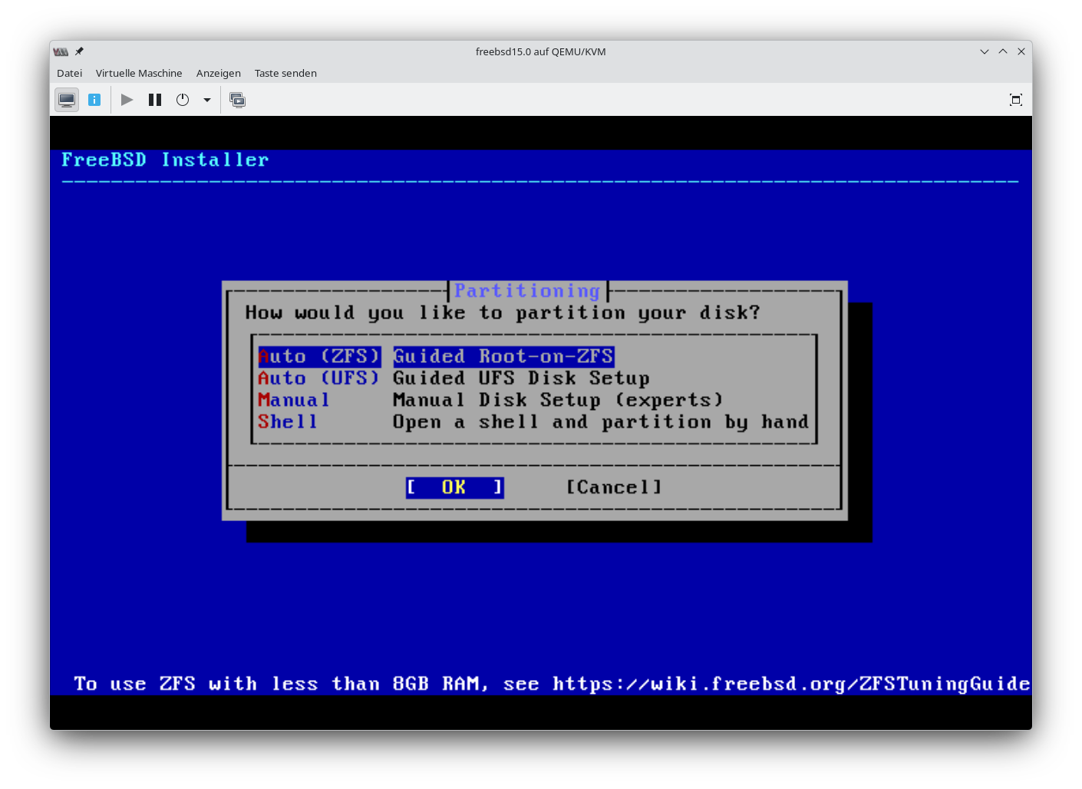Open the Taste senden menu
The image size is (1082, 789).
coord(285,73)
